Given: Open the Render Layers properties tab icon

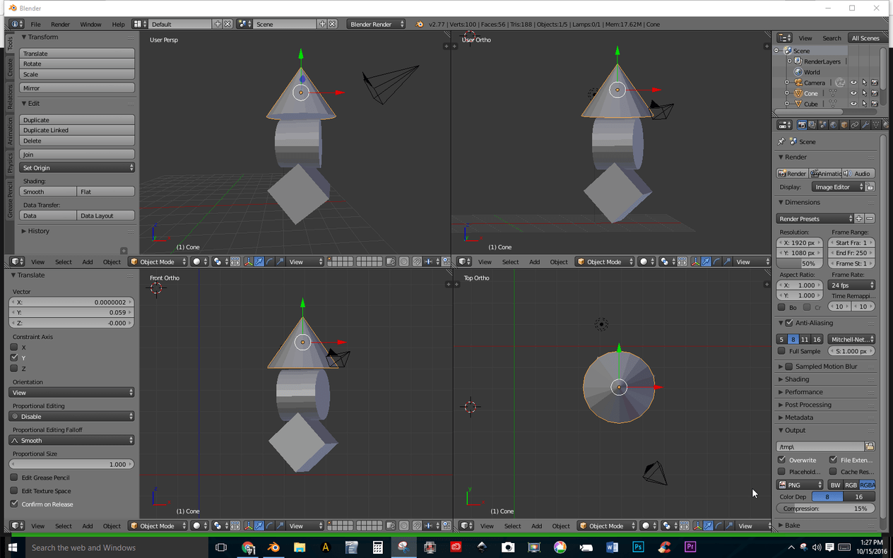Looking at the screenshot, I should coord(812,125).
